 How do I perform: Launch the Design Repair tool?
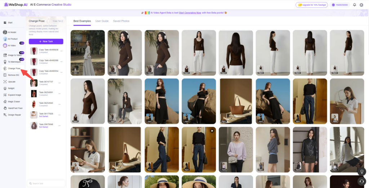pyautogui.click(x=14, y=115)
